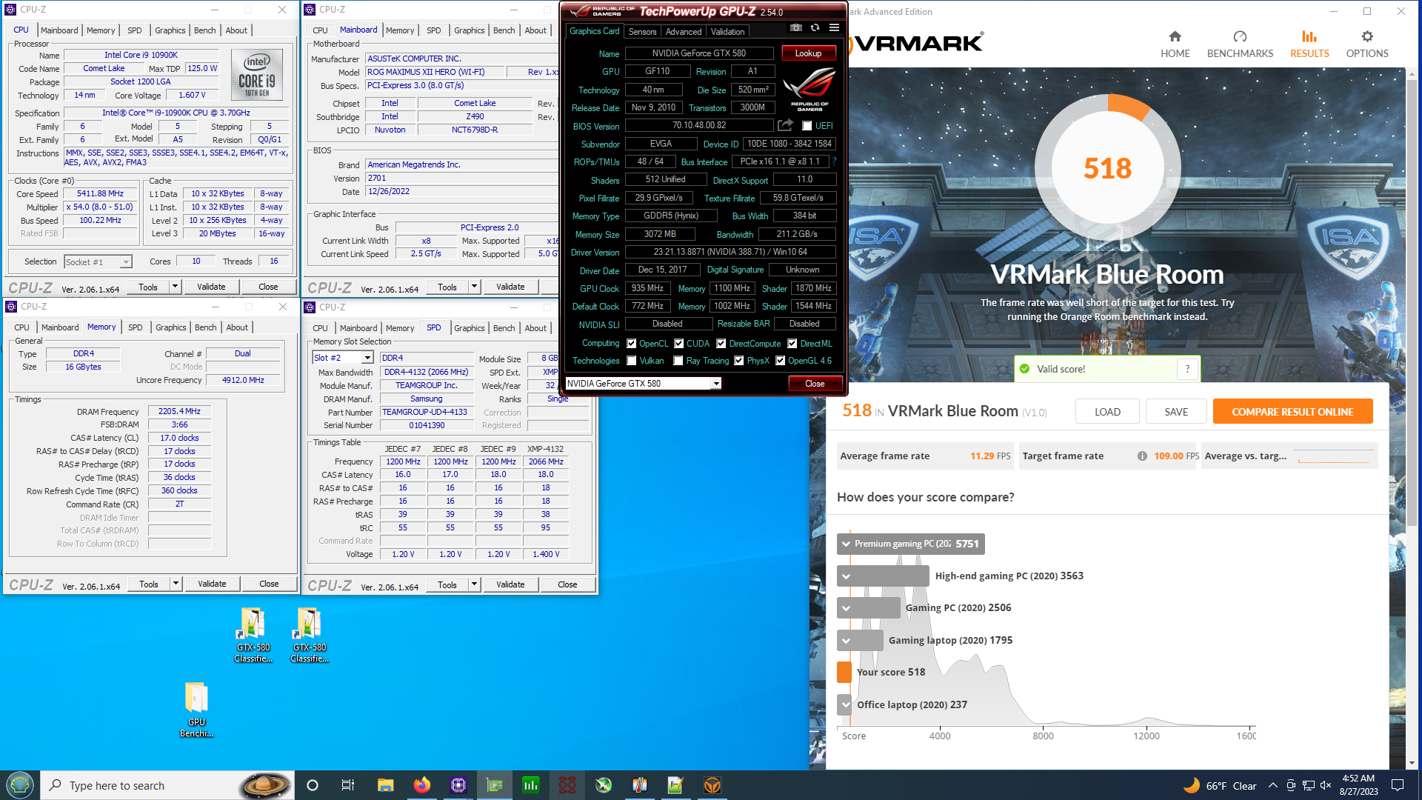The height and width of the screenshot is (800, 1422).
Task: Launch Firefox from the taskbar
Action: [421, 785]
